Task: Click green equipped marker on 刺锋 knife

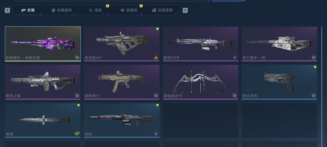Action: tap(79, 105)
